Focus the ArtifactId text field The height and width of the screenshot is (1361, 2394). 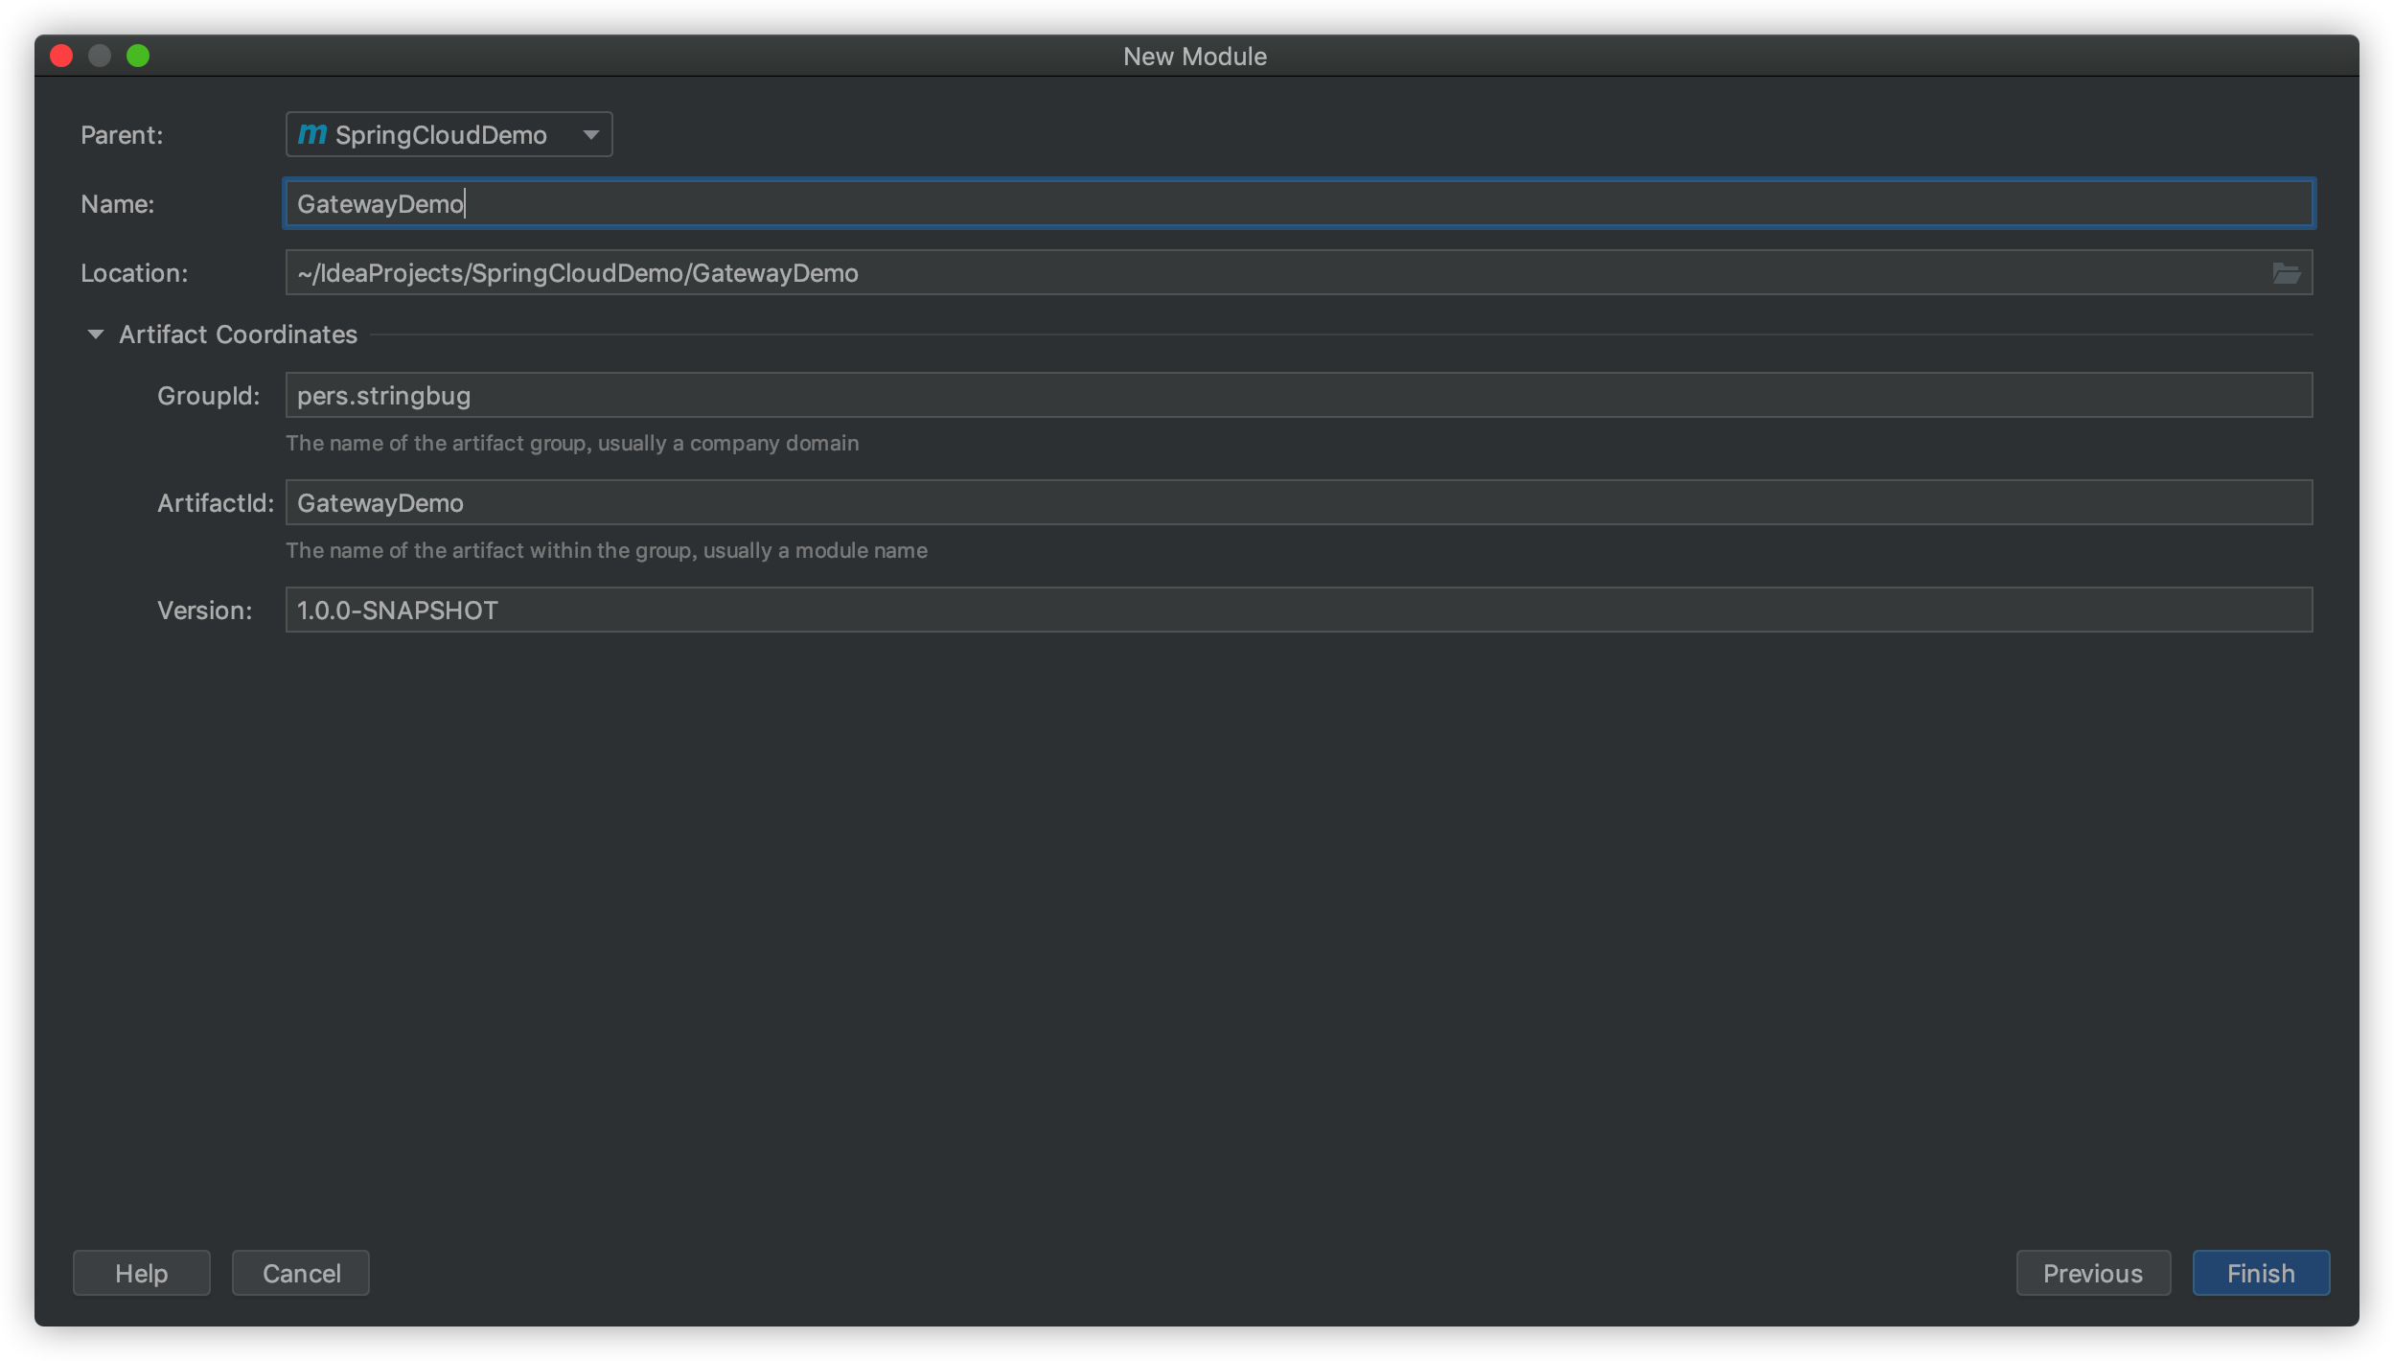[x=1299, y=503]
